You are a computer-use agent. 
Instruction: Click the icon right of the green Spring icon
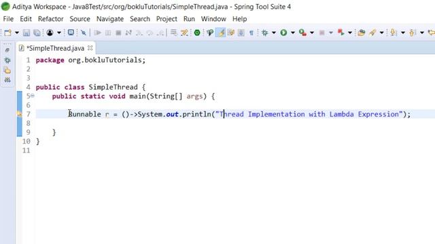click(x=210, y=33)
